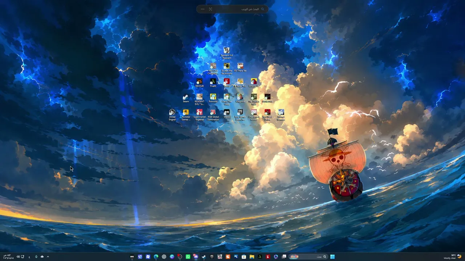Screen dimensions: 465x261
Task: Click the web search field at the top
Action: click(x=232, y=9)
